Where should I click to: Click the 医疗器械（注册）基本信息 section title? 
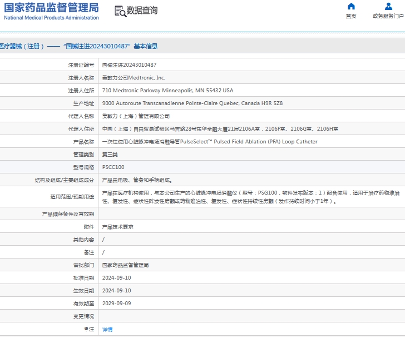point(78,46)
